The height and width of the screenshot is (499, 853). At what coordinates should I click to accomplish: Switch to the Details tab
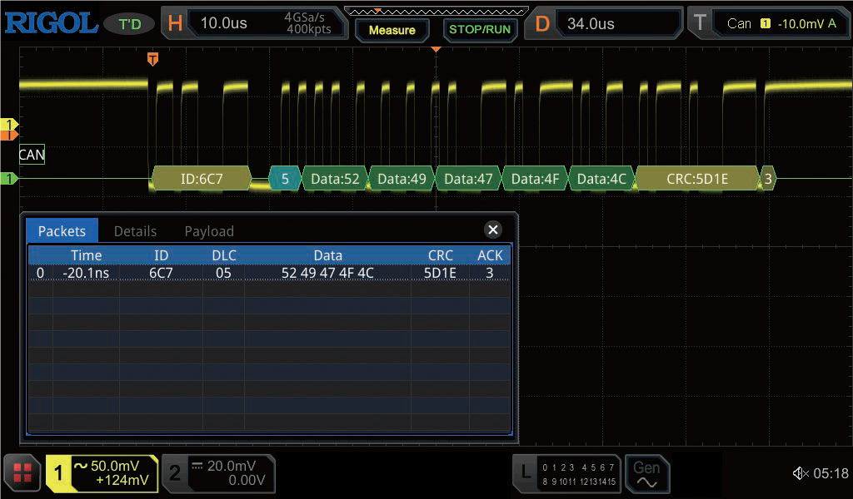pos(135,231)
